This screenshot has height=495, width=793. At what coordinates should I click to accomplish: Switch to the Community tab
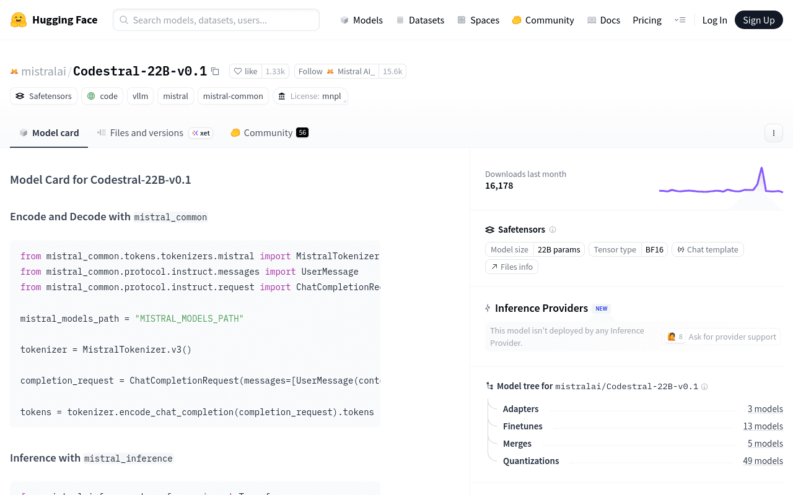pyautogui.click(x=269, y=133)
